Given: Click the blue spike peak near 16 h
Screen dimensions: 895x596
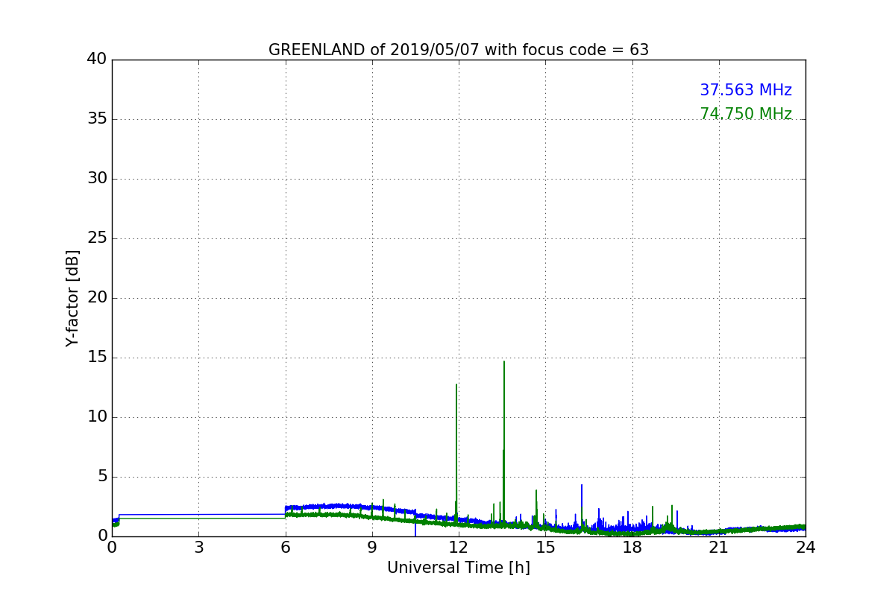Looking at the screenshot, I should point(582,485).
